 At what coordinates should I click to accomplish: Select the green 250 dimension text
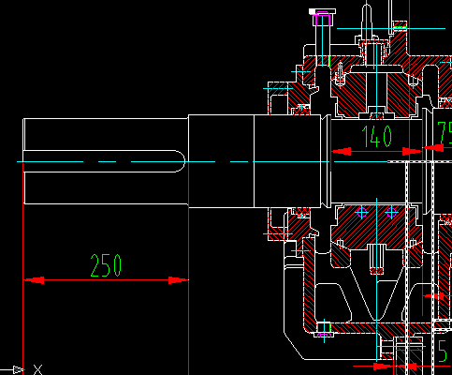106,265
